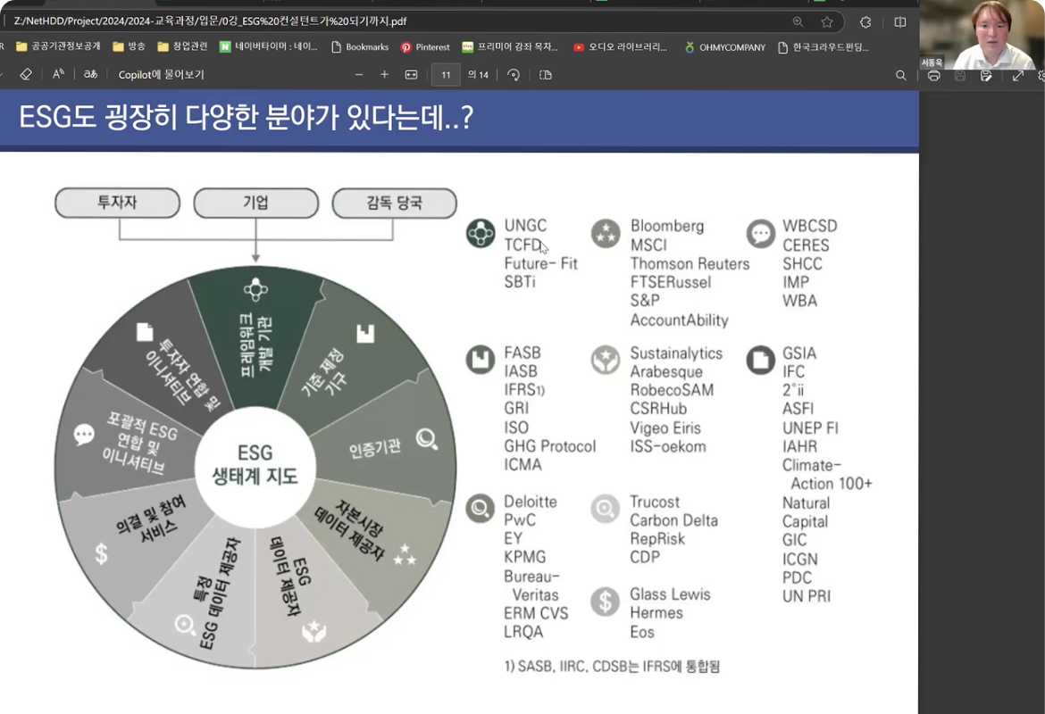Screen dimensions: 1045x714
Task: Click the KPMG text in the list
Action: [x=524, y=557]
